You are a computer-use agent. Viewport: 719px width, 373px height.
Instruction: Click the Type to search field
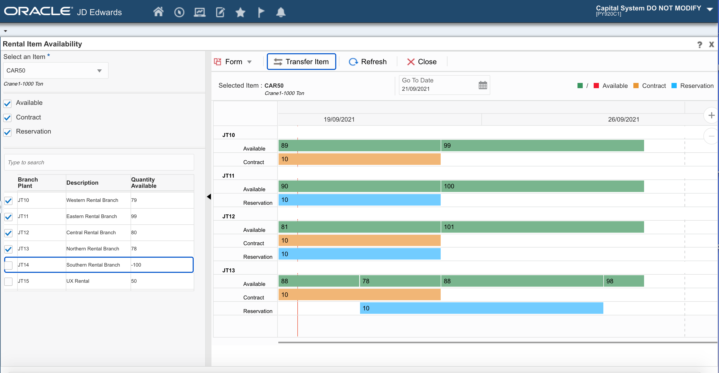99,162
